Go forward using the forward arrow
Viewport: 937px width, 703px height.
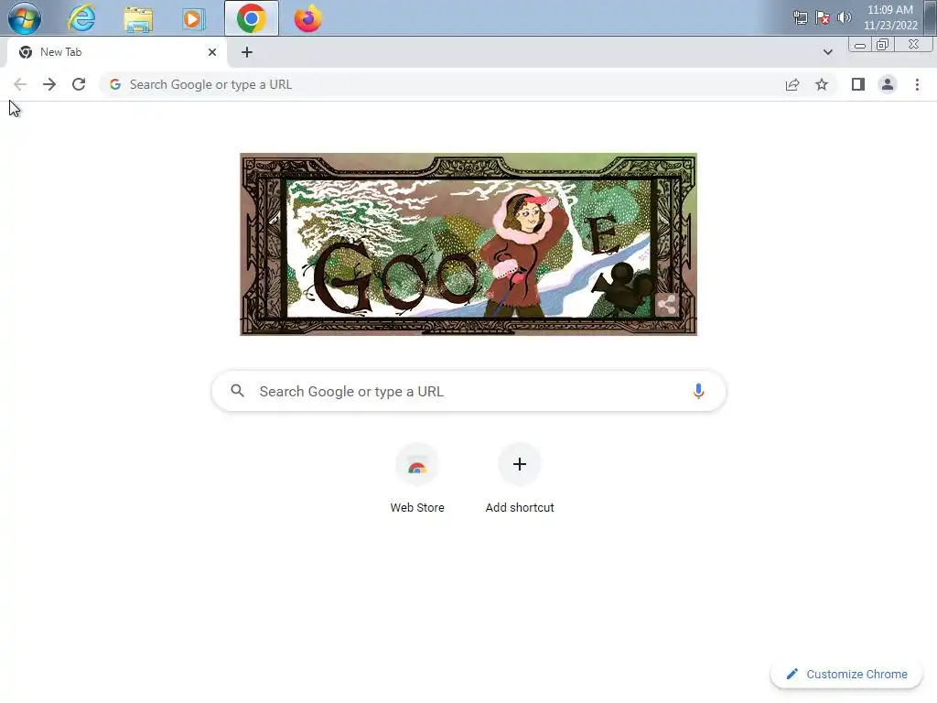click(49, 84)
